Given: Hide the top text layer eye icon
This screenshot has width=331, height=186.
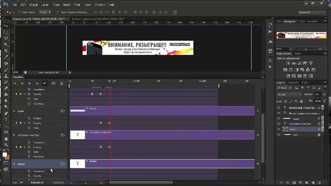Looking at the screenshot, I should pyautogui.click(x=279, y=108).
